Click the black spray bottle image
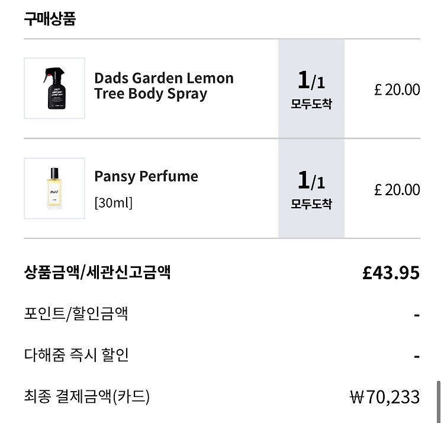 tap(54, 88)
